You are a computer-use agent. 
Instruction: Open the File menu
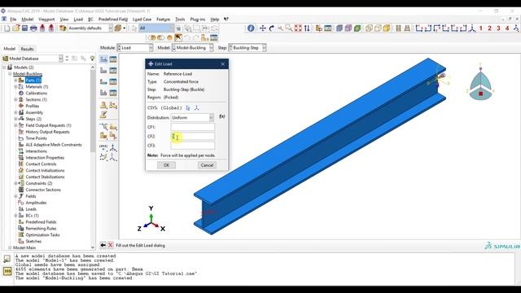tap(13, 20)
